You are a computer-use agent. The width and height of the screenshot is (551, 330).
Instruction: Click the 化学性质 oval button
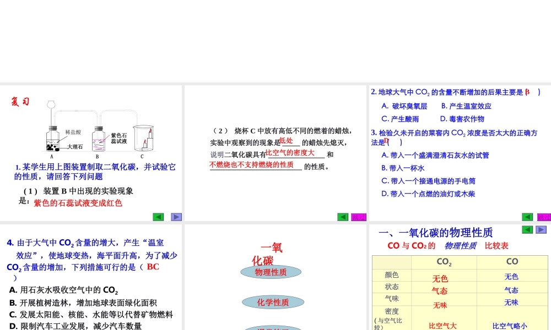[x=273, y=302]
